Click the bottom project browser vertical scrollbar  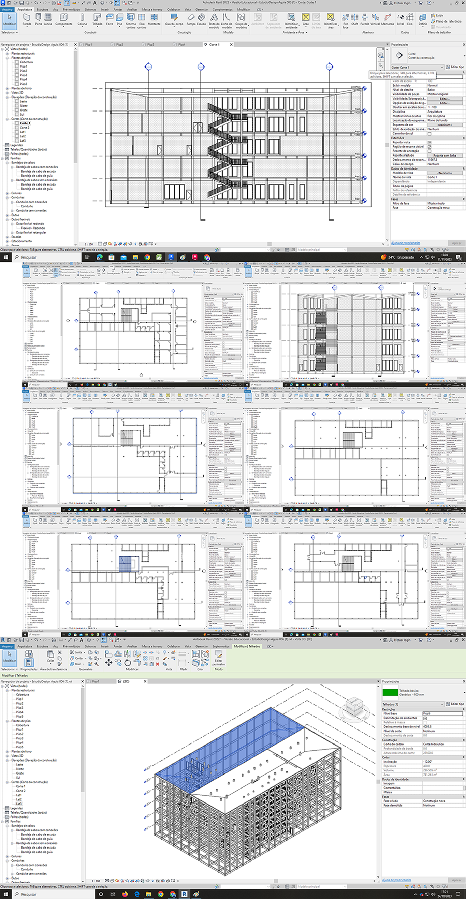click(x=83, y=740)
